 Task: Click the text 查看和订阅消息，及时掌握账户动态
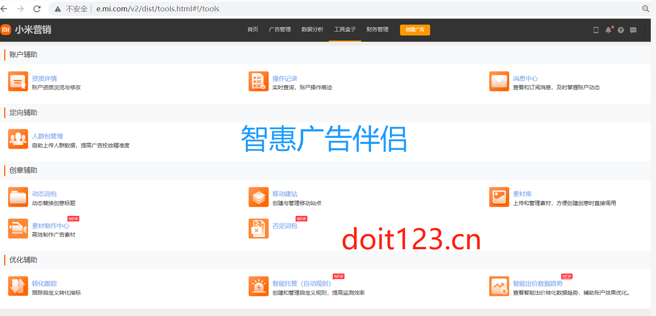556,88
